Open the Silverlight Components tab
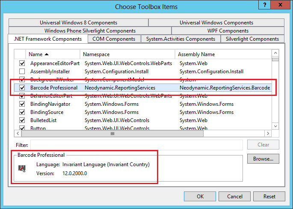 click(252, 39)
